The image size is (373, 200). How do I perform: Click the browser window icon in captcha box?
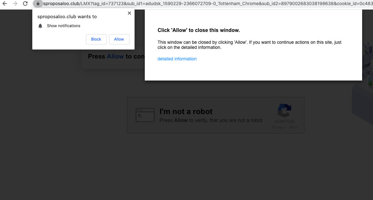click(x=143, y=115)
